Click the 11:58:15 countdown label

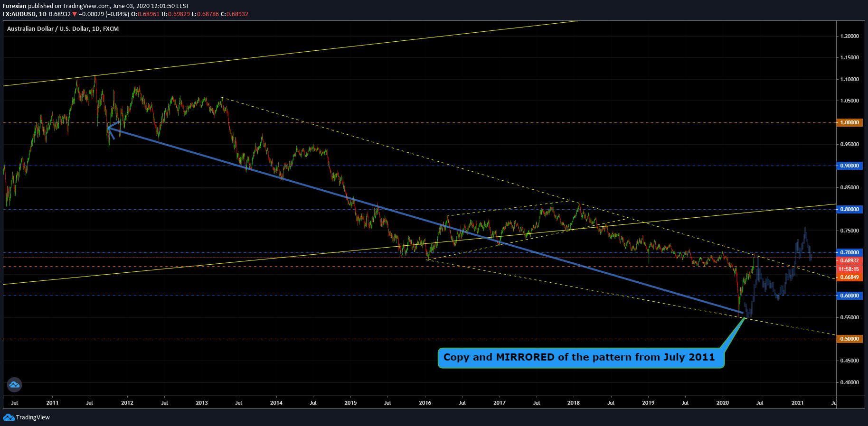point(849,269)
